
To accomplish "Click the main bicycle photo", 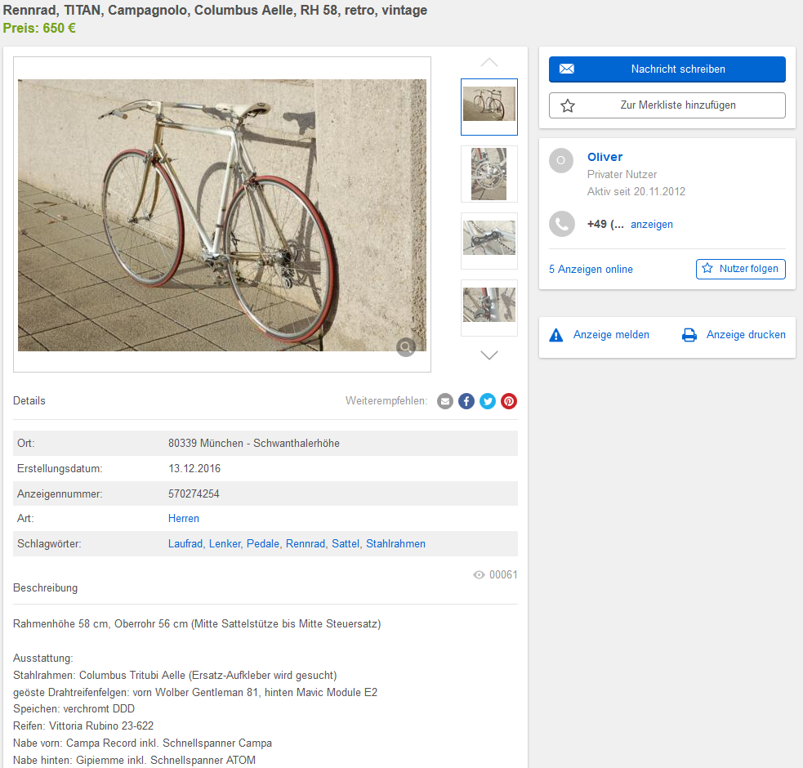I will (222, 215).
